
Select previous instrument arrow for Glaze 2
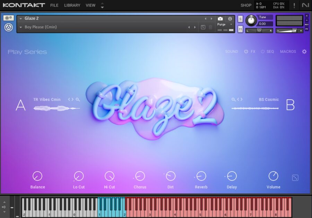206,19
